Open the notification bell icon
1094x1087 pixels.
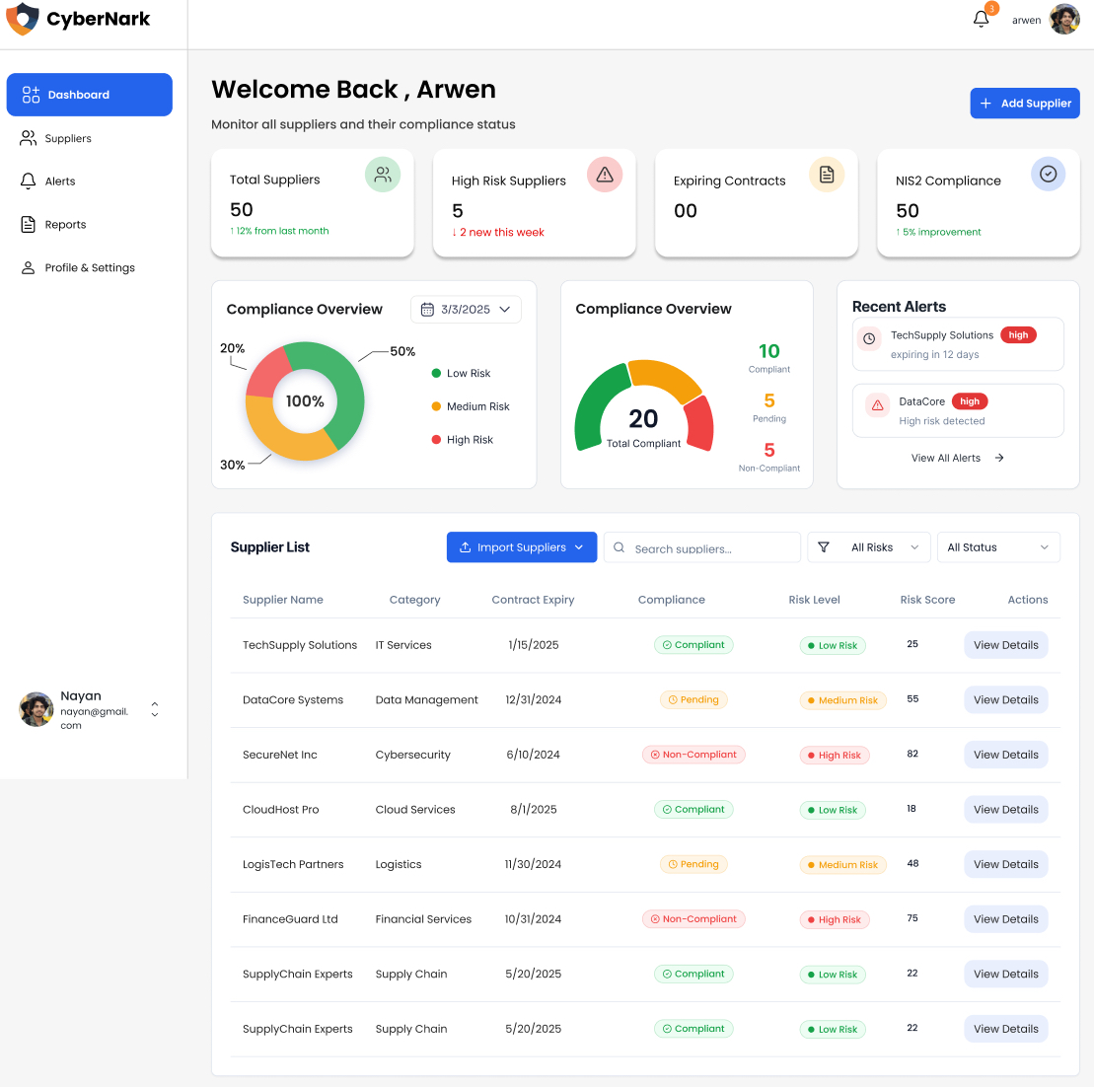(981, 19)
